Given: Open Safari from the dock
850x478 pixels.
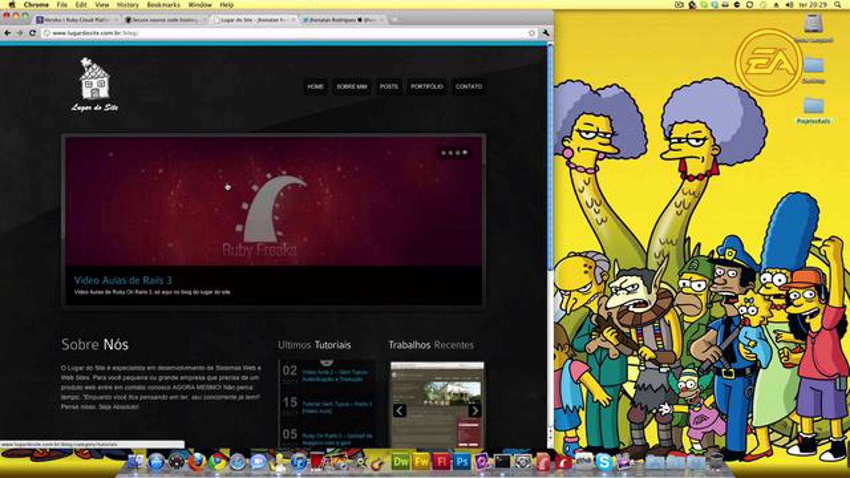Looking at the screenshot, I should pyautogui.click(x=238, y=462).
